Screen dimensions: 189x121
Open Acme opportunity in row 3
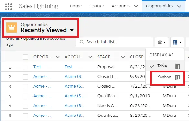coord(42,86)
